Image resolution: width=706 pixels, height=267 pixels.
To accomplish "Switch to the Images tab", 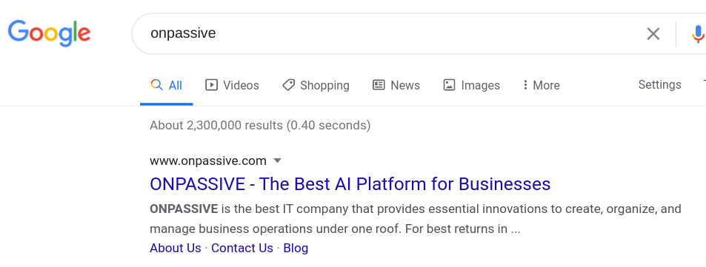I will [x=471, y=85].
